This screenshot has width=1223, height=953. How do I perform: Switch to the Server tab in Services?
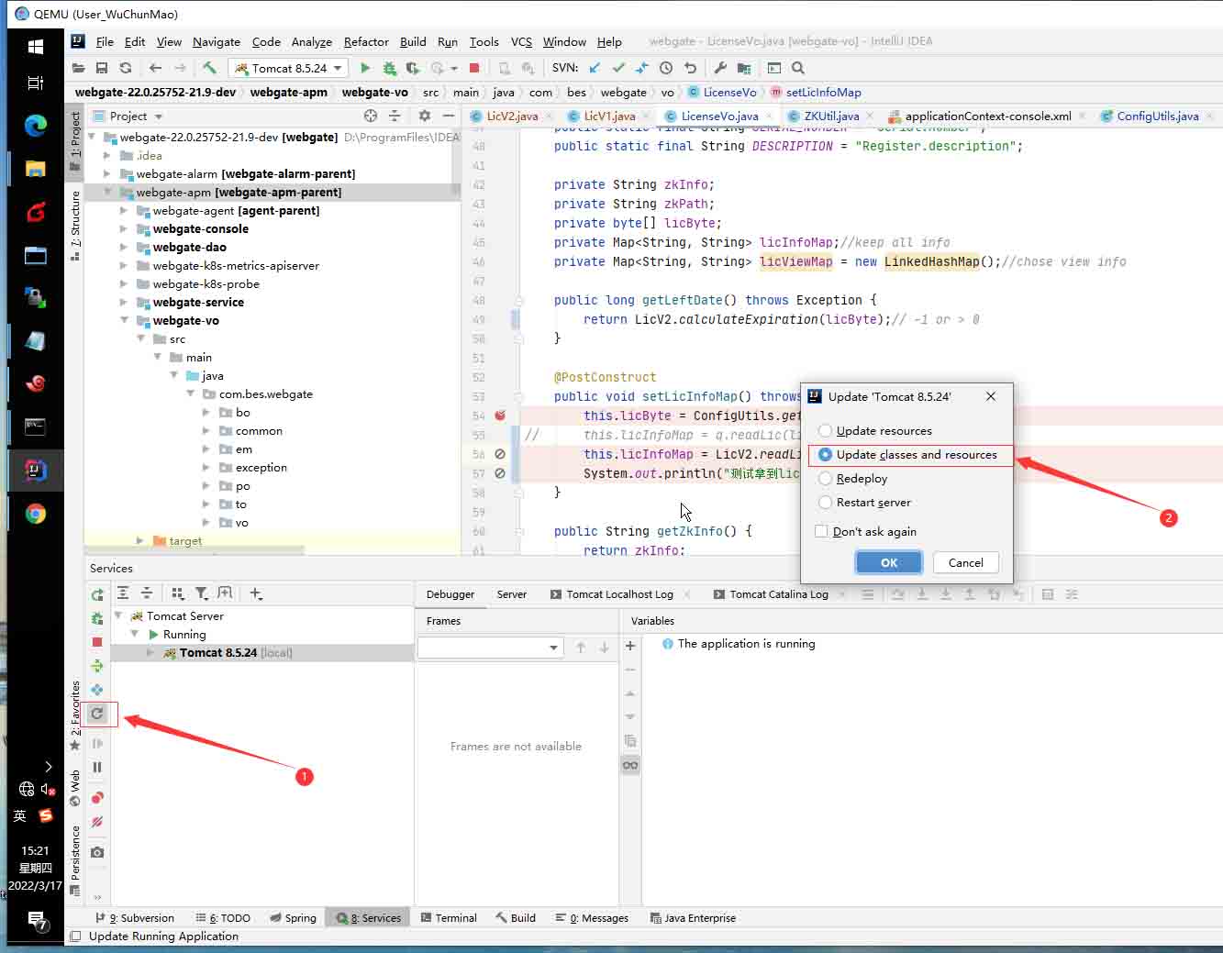pos(512,594)
